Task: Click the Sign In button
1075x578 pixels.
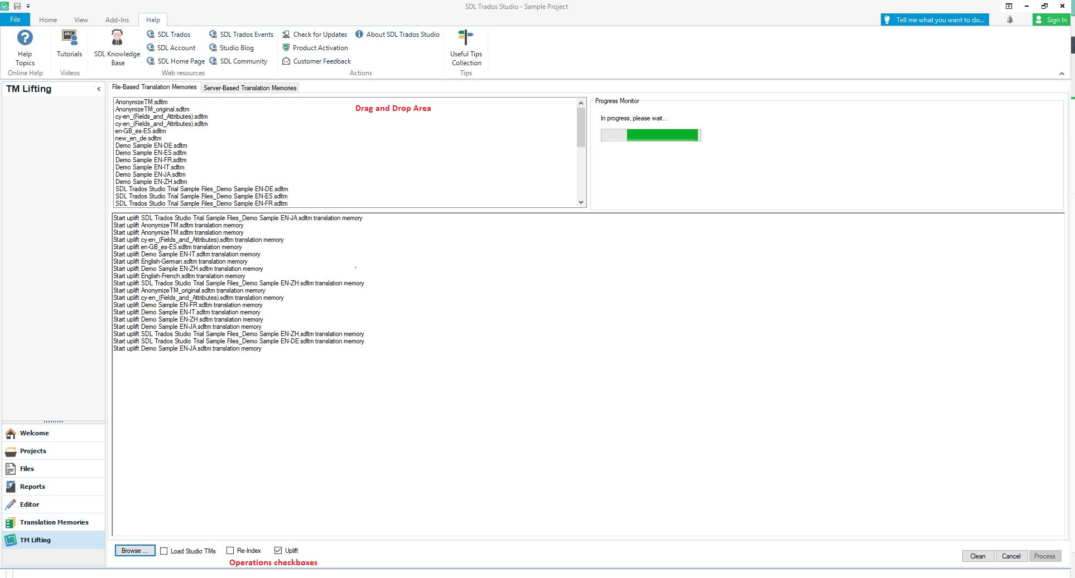Action: pyautogui.click(x=1052, y=20)
